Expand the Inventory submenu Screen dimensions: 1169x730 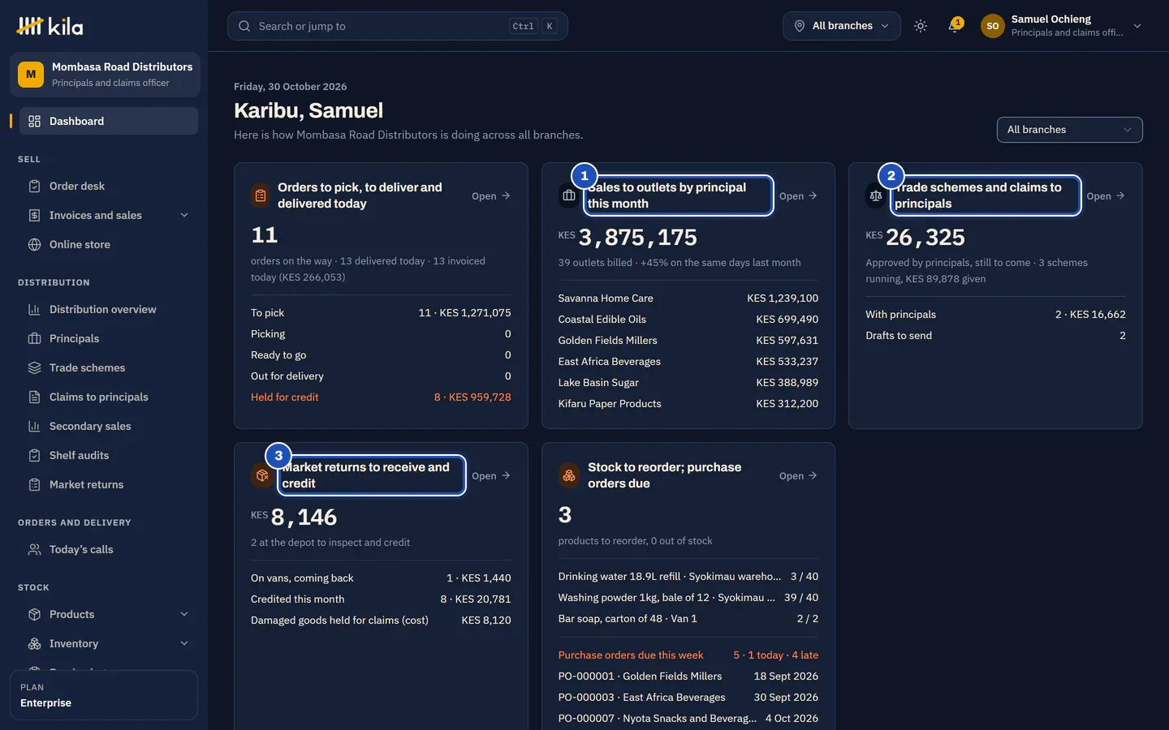tap(184, 643)
